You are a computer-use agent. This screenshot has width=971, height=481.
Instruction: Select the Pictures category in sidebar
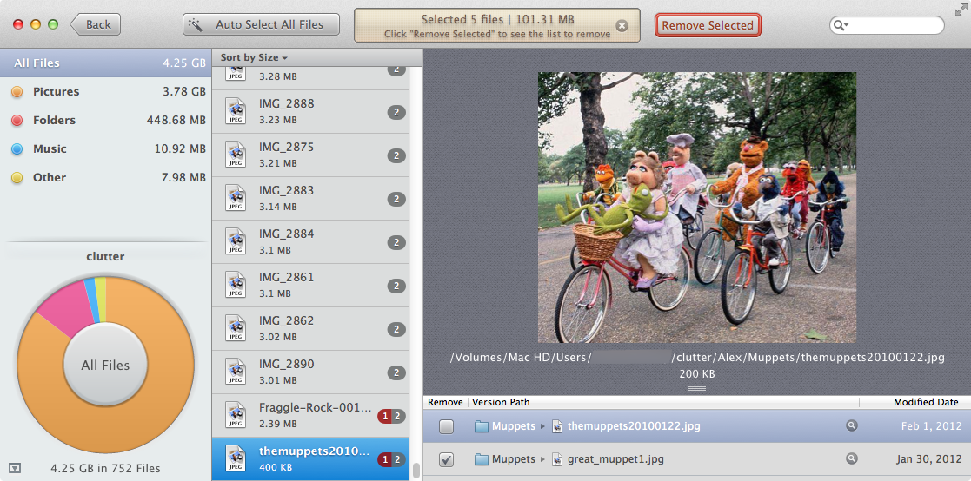point(56,91)
